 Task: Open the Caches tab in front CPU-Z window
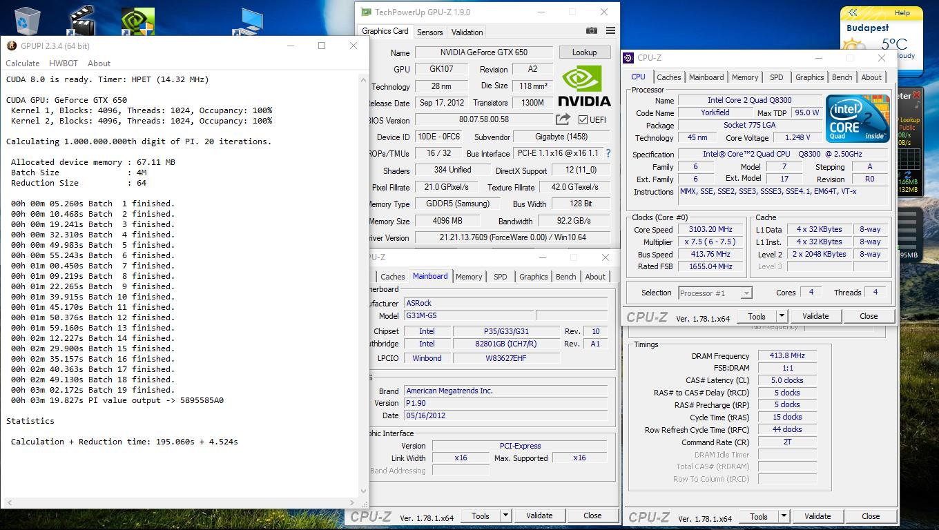[x=668, y=77]
